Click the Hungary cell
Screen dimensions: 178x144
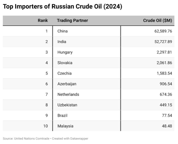[x=65, y=52]
